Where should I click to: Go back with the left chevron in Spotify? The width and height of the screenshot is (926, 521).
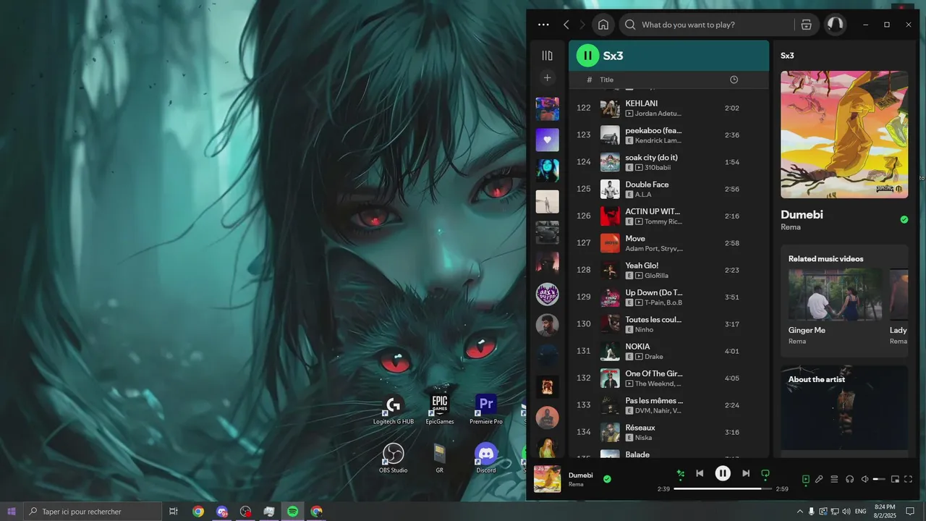566,25
